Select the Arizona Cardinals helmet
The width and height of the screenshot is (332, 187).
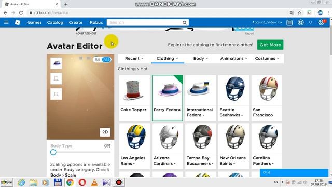point(167,146)
